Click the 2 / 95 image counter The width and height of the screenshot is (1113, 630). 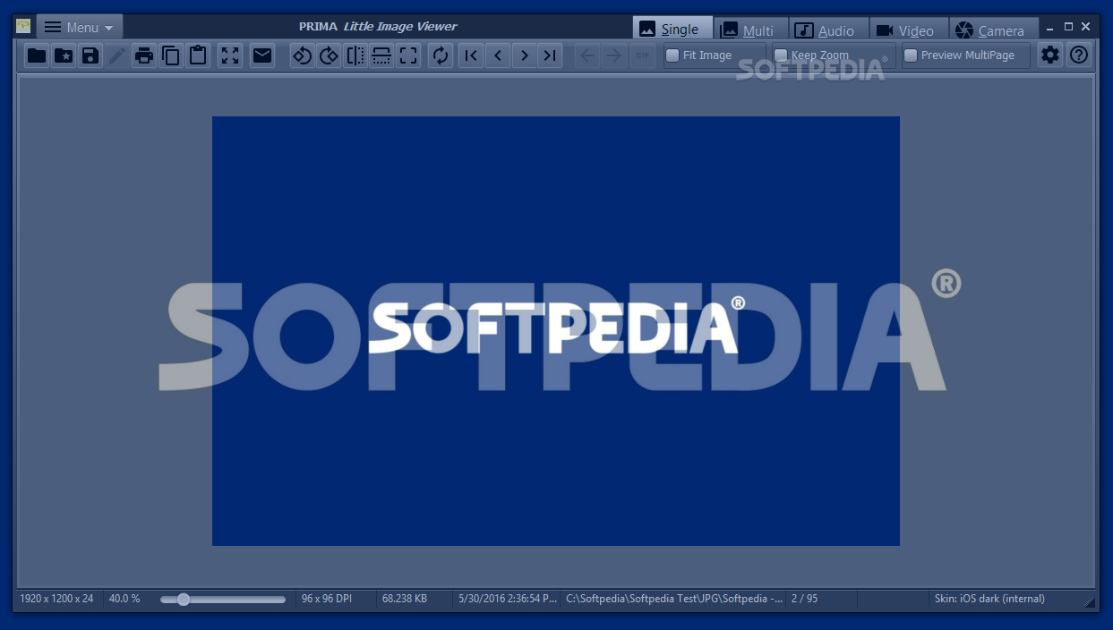click(804, 599)
